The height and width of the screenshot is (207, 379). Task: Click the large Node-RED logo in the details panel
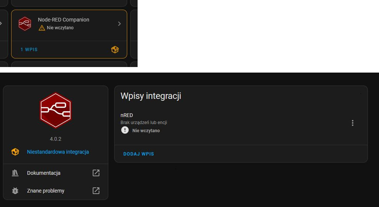(56, 110)
